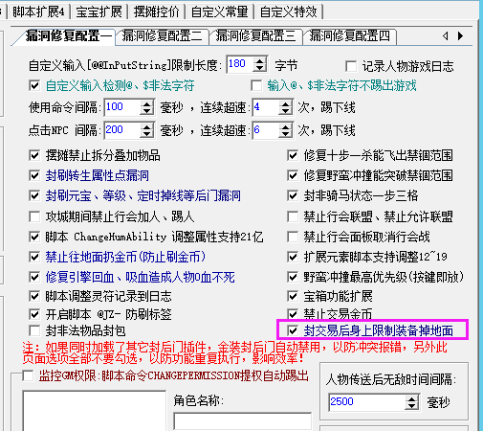Toggle 修复野蛮冲撞能突破禁锢范围 checkbox
483x431 pixels.
click(x=293, y=175)
